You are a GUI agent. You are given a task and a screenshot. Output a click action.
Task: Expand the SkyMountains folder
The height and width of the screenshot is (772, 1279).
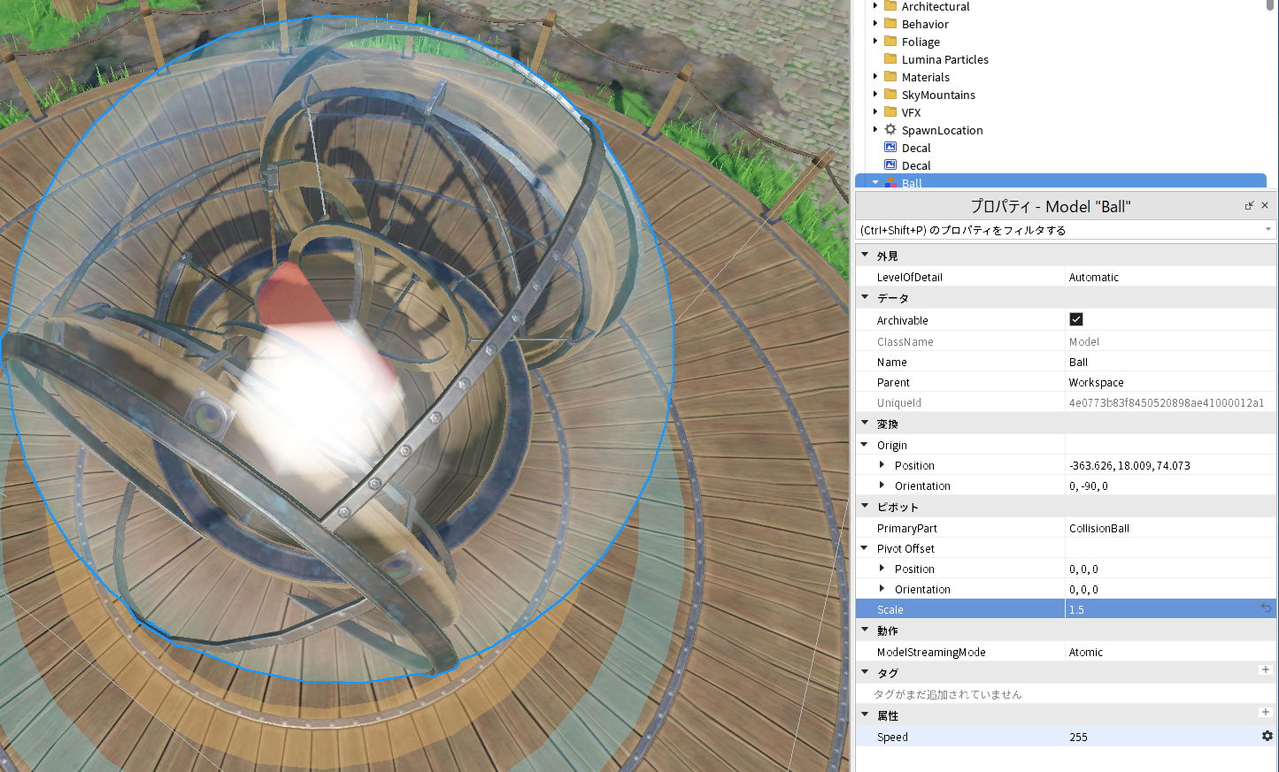pyautogui.click(x=875, y=95)
